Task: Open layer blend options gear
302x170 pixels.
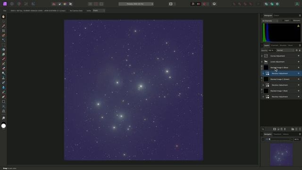Action: pos(297,51)
